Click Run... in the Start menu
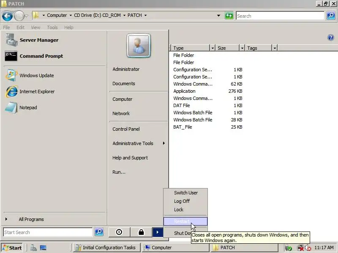338x253 pixels. coord(119,172)
